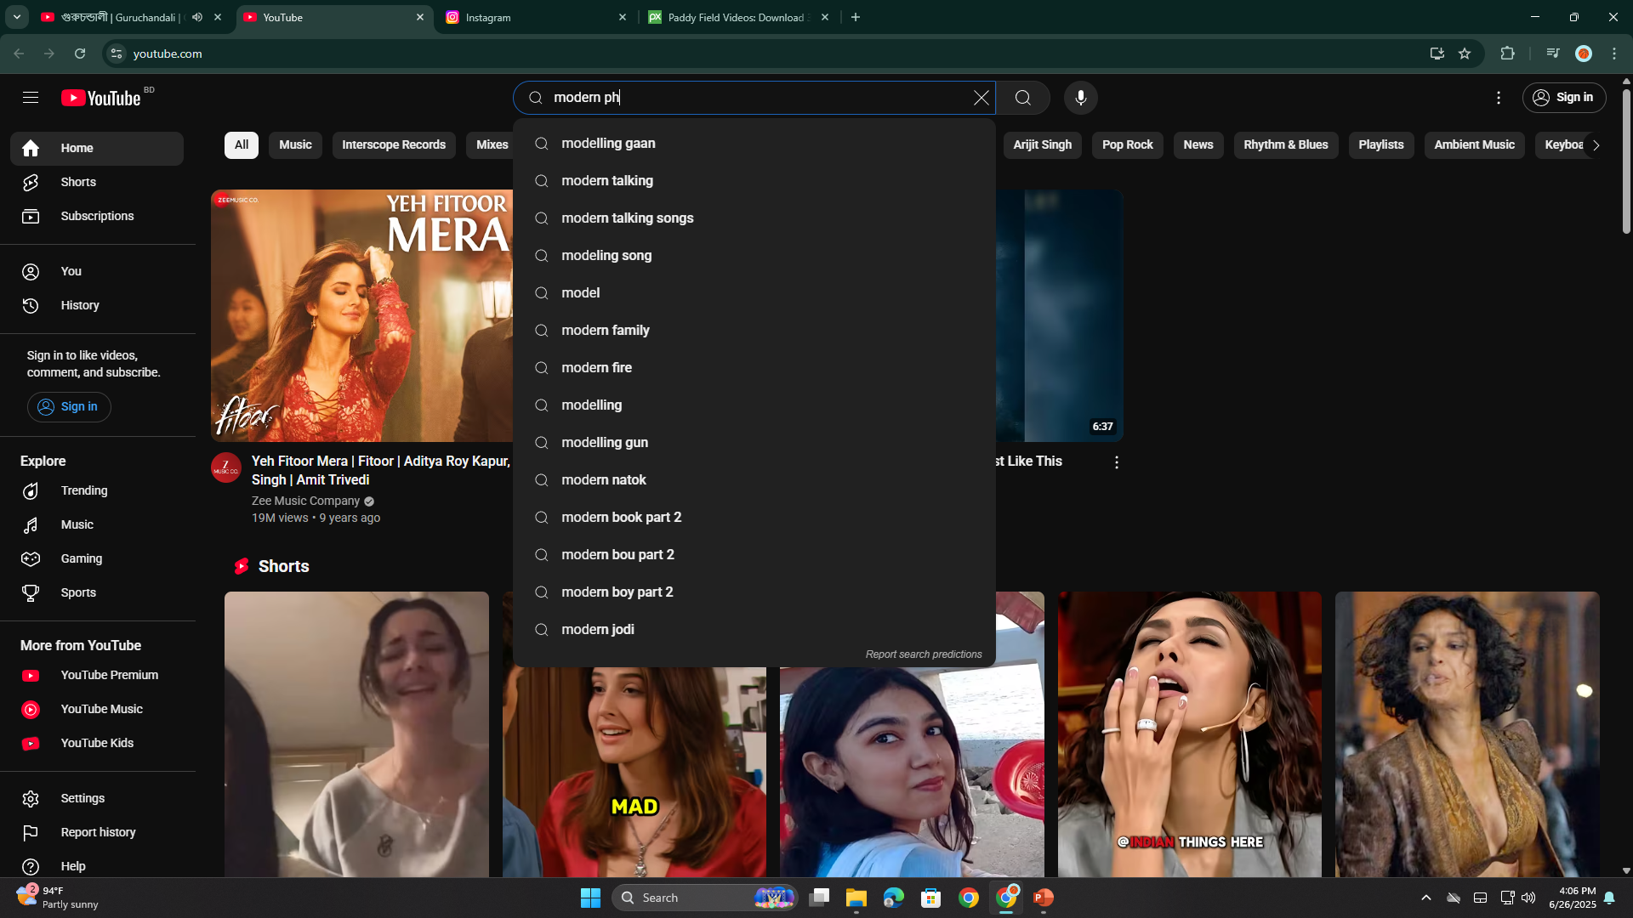This screenshot has height=918, width=1633.
Task: Open Yeh Fitoor Mera video thumbnail
Action: coord(362,315)
